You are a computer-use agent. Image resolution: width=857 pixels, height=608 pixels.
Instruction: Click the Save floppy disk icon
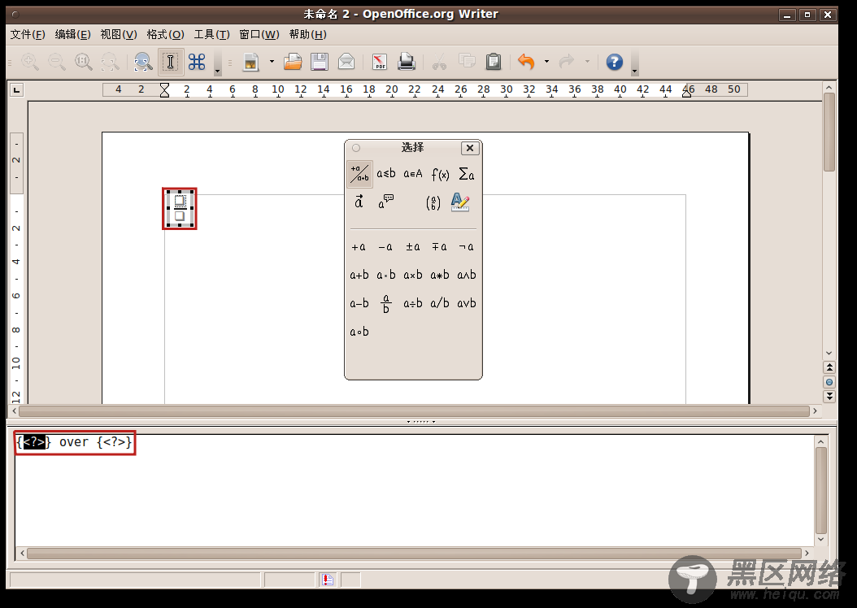(x=320, y=62)
